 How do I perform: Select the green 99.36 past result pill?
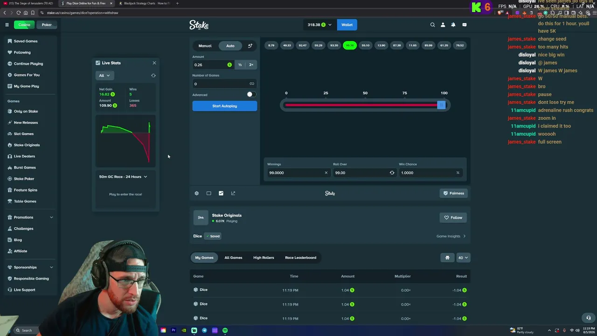coord(350,45)
